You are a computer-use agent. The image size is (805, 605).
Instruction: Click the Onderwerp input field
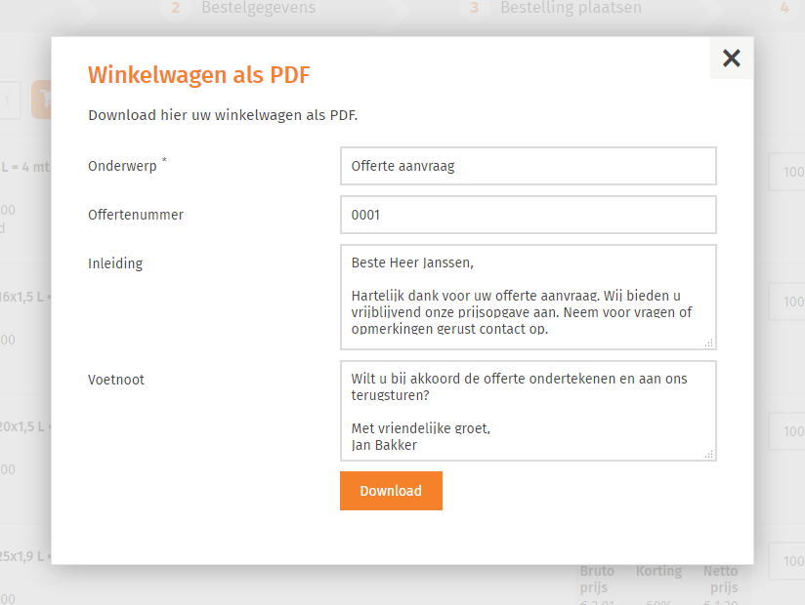(x=528, y=166)
